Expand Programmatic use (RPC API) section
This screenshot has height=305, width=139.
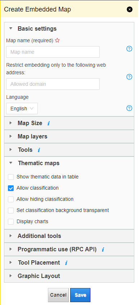coord(69,249)
